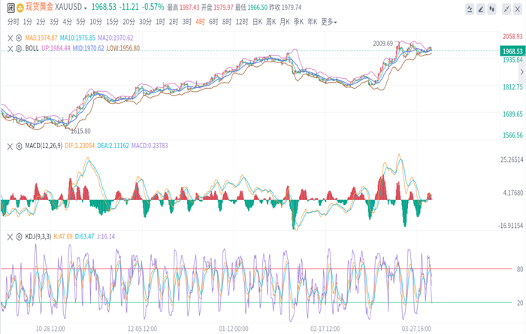This screenshot has height=334, width=526.
Task: Click the K:47.69 value
Action: [x=63, y=237]
